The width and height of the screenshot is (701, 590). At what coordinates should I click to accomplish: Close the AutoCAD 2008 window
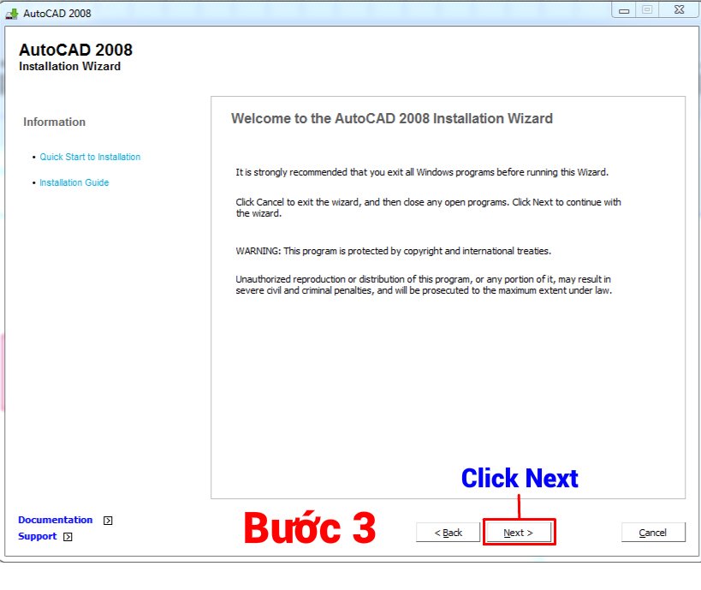tap(679, 9)
